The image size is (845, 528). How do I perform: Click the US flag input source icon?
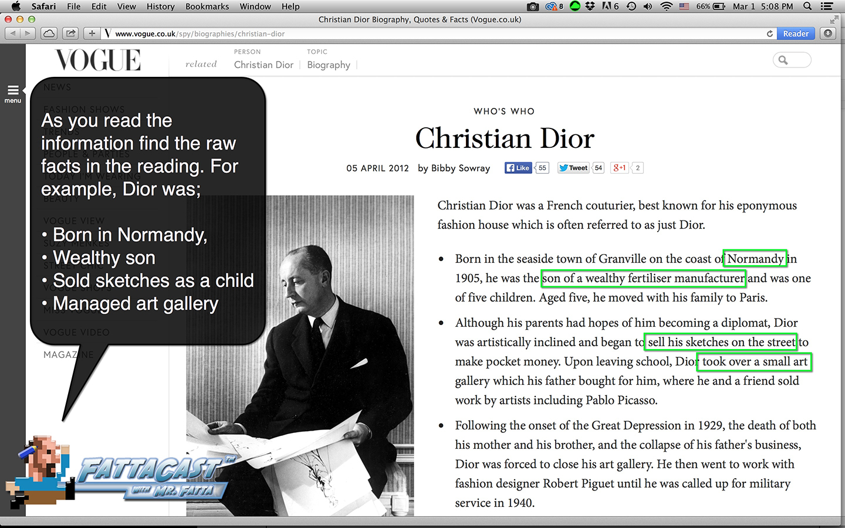pyautogui.click(x=684, y=6)
